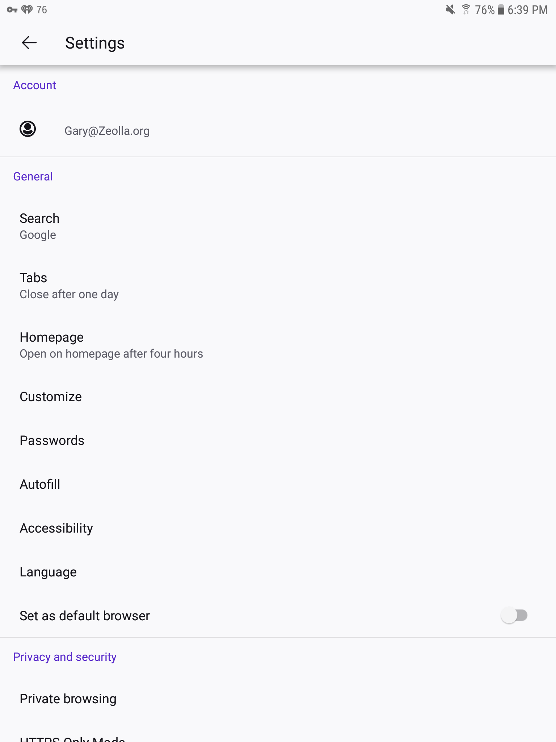Open the Passwords settings
The image size is (556, 742).
tap(52, 441)
